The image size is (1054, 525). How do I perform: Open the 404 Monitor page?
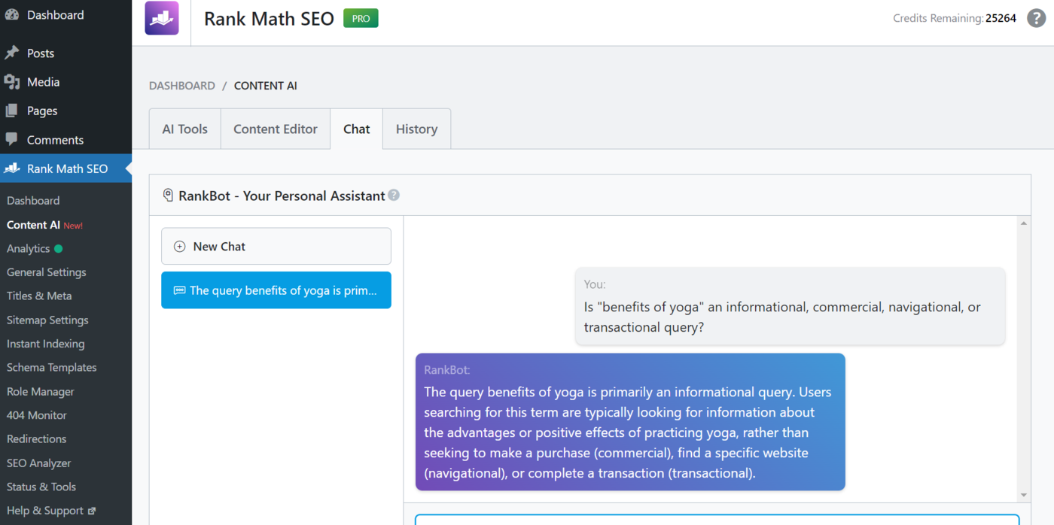click(36, 414)
